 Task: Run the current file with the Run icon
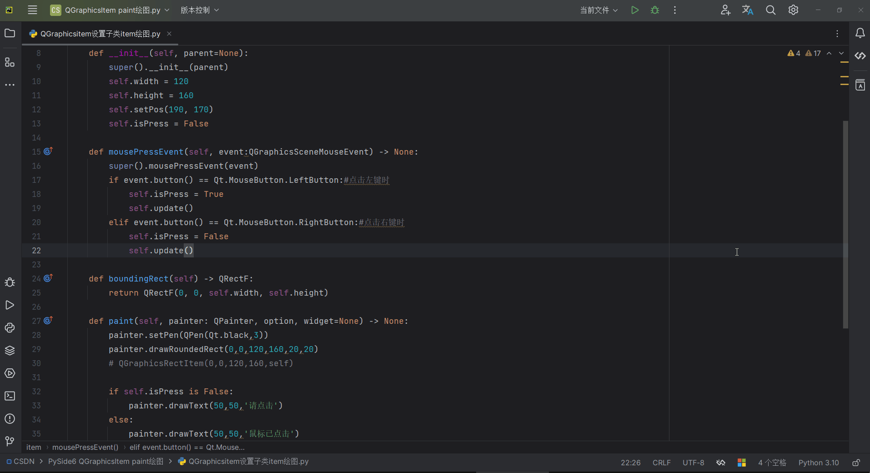pyautogui.click(x=635, y=10)
